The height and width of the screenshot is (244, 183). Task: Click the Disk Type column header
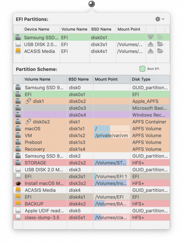[x=141, y=79]
